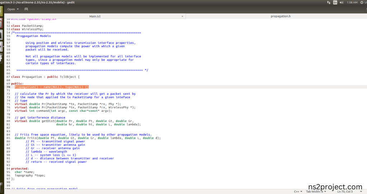Click the Ln 70, Col 3 indicator
The width and height of the screenshot is (367, 194).
(x=345, y=191)
